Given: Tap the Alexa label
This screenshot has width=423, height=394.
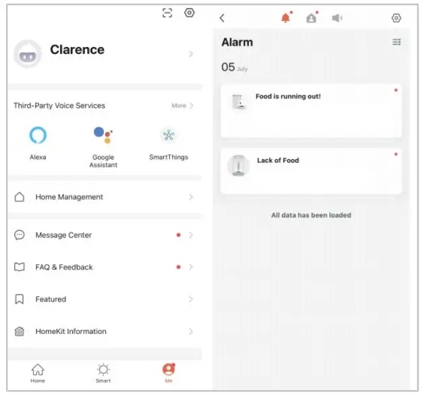Looking at the screenshot, I should click(x=38, y=157).
